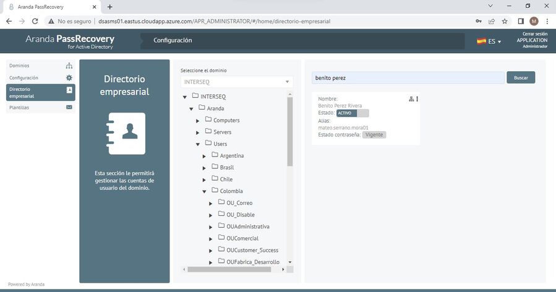Click the saved passwords key icon
The height and width of the screenshot is (292, 556).
click(x=479, y=21)
